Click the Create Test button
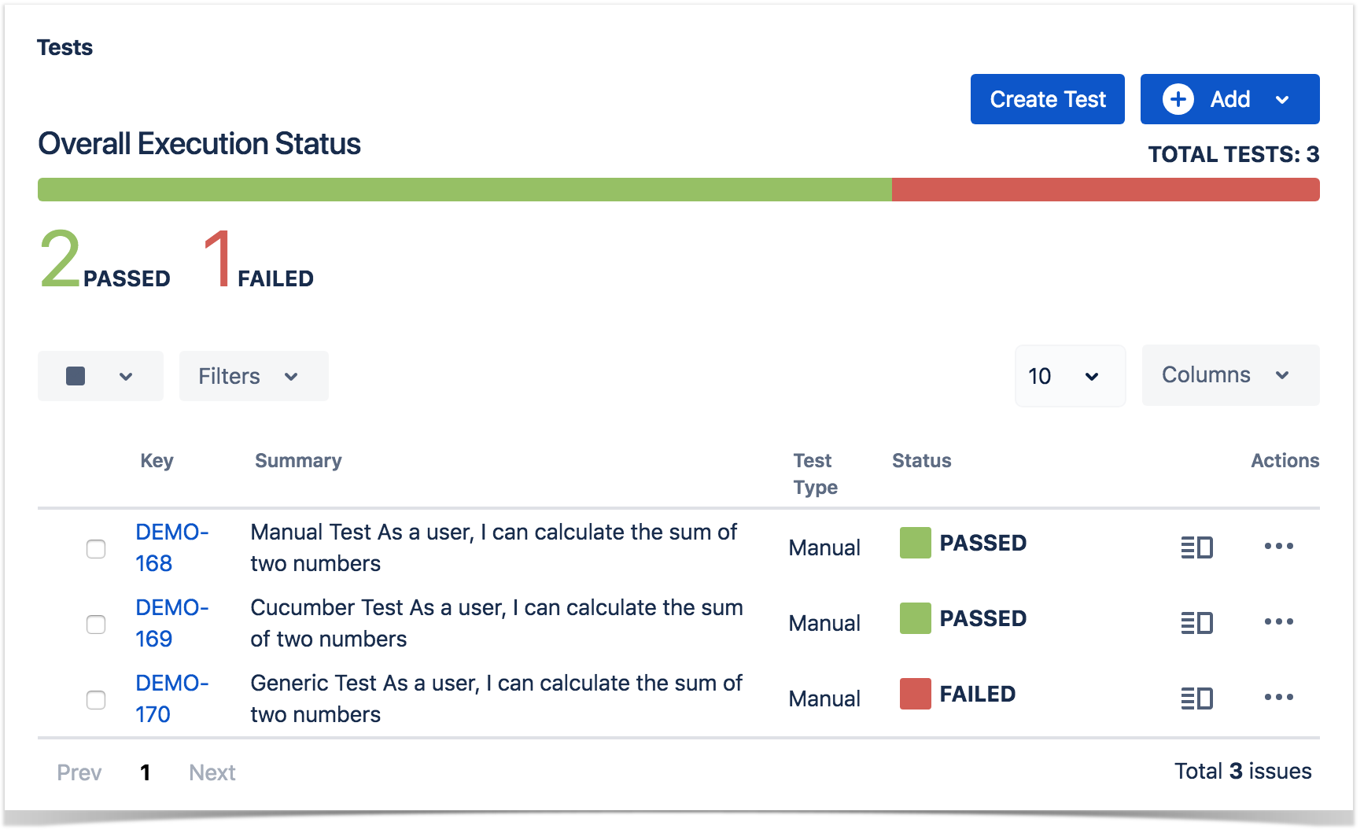 [1047, 99]
